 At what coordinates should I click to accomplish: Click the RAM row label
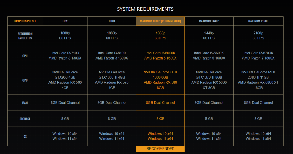click(x=25, y=103)
